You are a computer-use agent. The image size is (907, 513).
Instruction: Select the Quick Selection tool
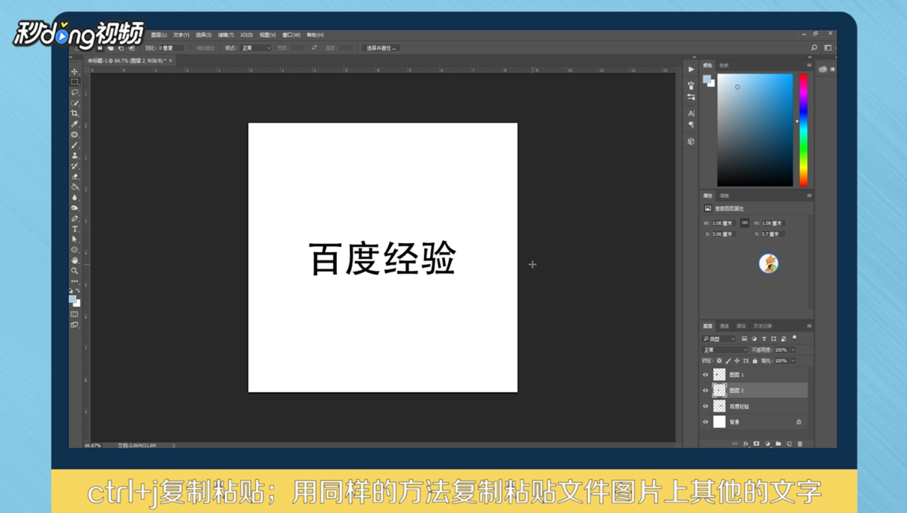point(75,103)
